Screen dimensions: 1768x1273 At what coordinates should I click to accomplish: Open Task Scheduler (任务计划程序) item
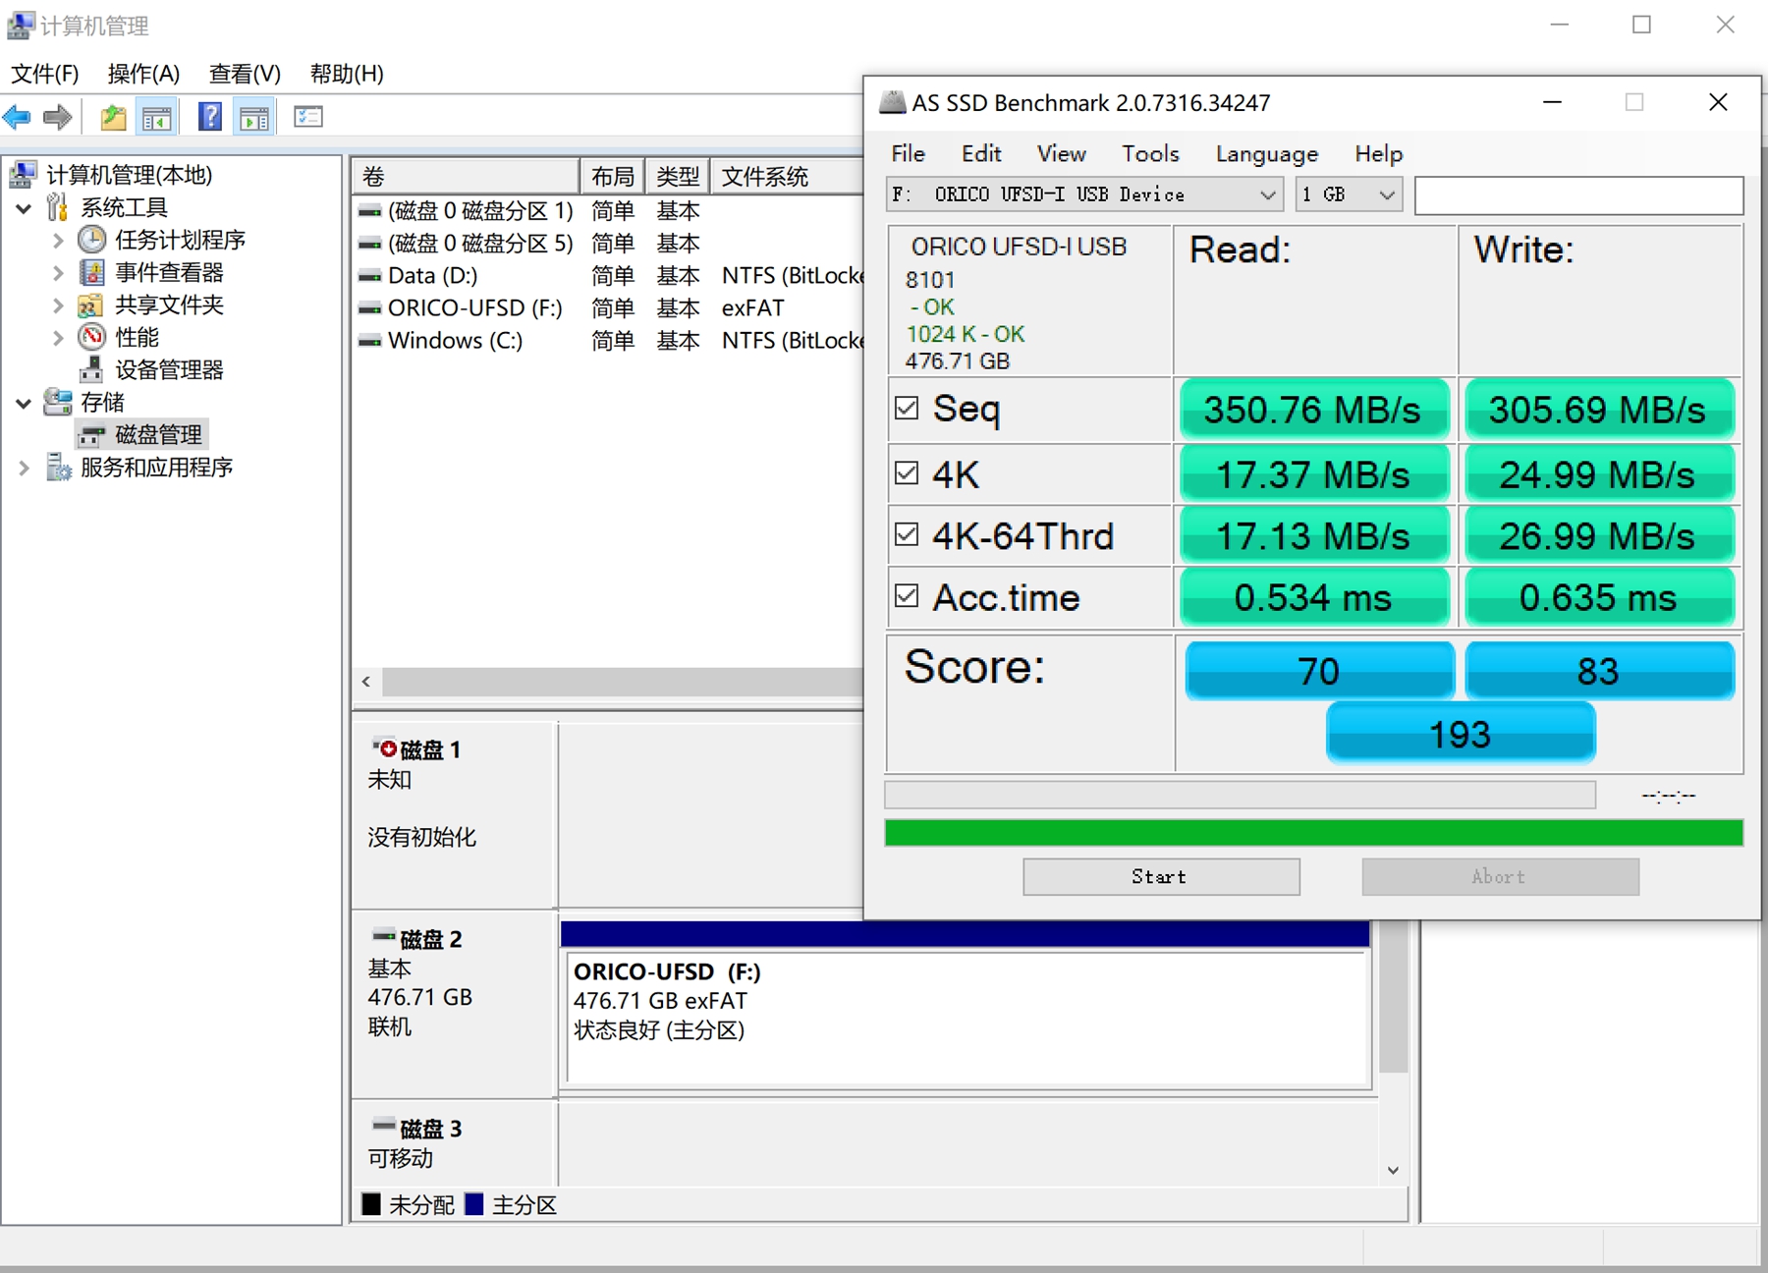[x=179, y=240]
